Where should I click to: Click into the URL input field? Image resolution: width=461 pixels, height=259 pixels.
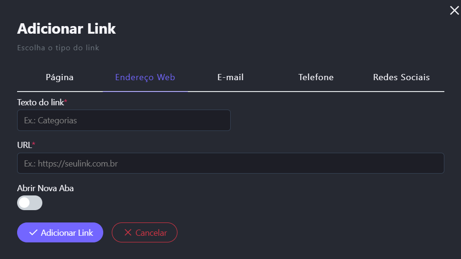pos(230,163)
